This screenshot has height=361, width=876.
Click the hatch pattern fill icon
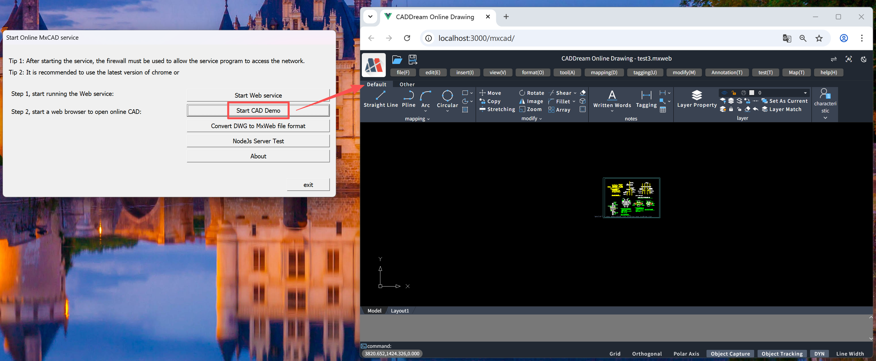[465, 110]
